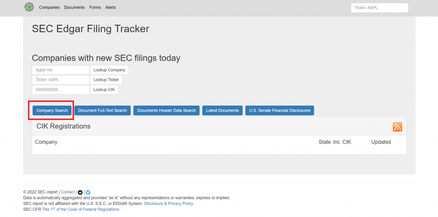This screenshot has width=438, height=217.
Task: Click the SEC.report logo icon
Action: pyautogui.click(x=29, y=7)
